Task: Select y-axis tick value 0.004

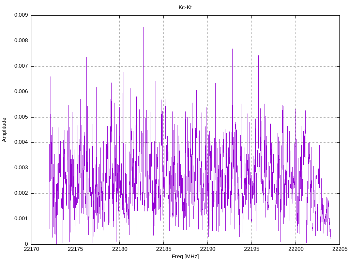Action: coord(21,142)
